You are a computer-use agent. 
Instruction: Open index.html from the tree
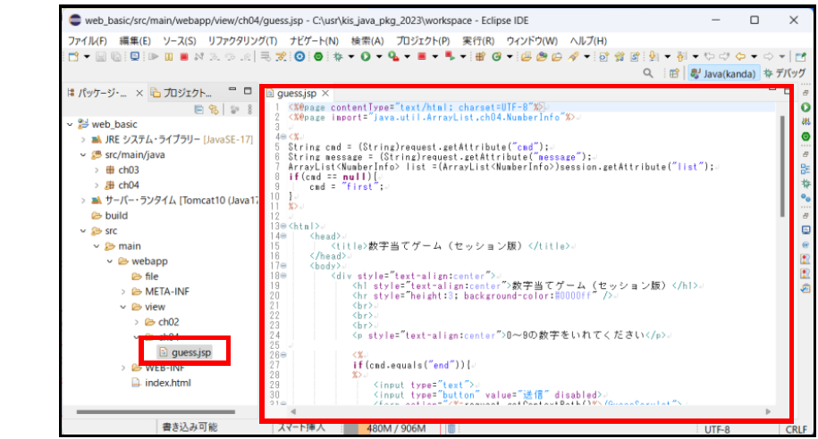pyautogui.click(x=167, y=383)
